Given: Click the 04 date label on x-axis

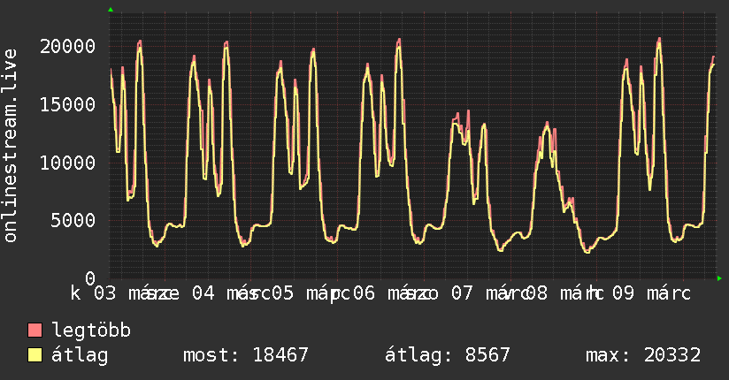Looking at the screenshot, I should click(203, 293).
